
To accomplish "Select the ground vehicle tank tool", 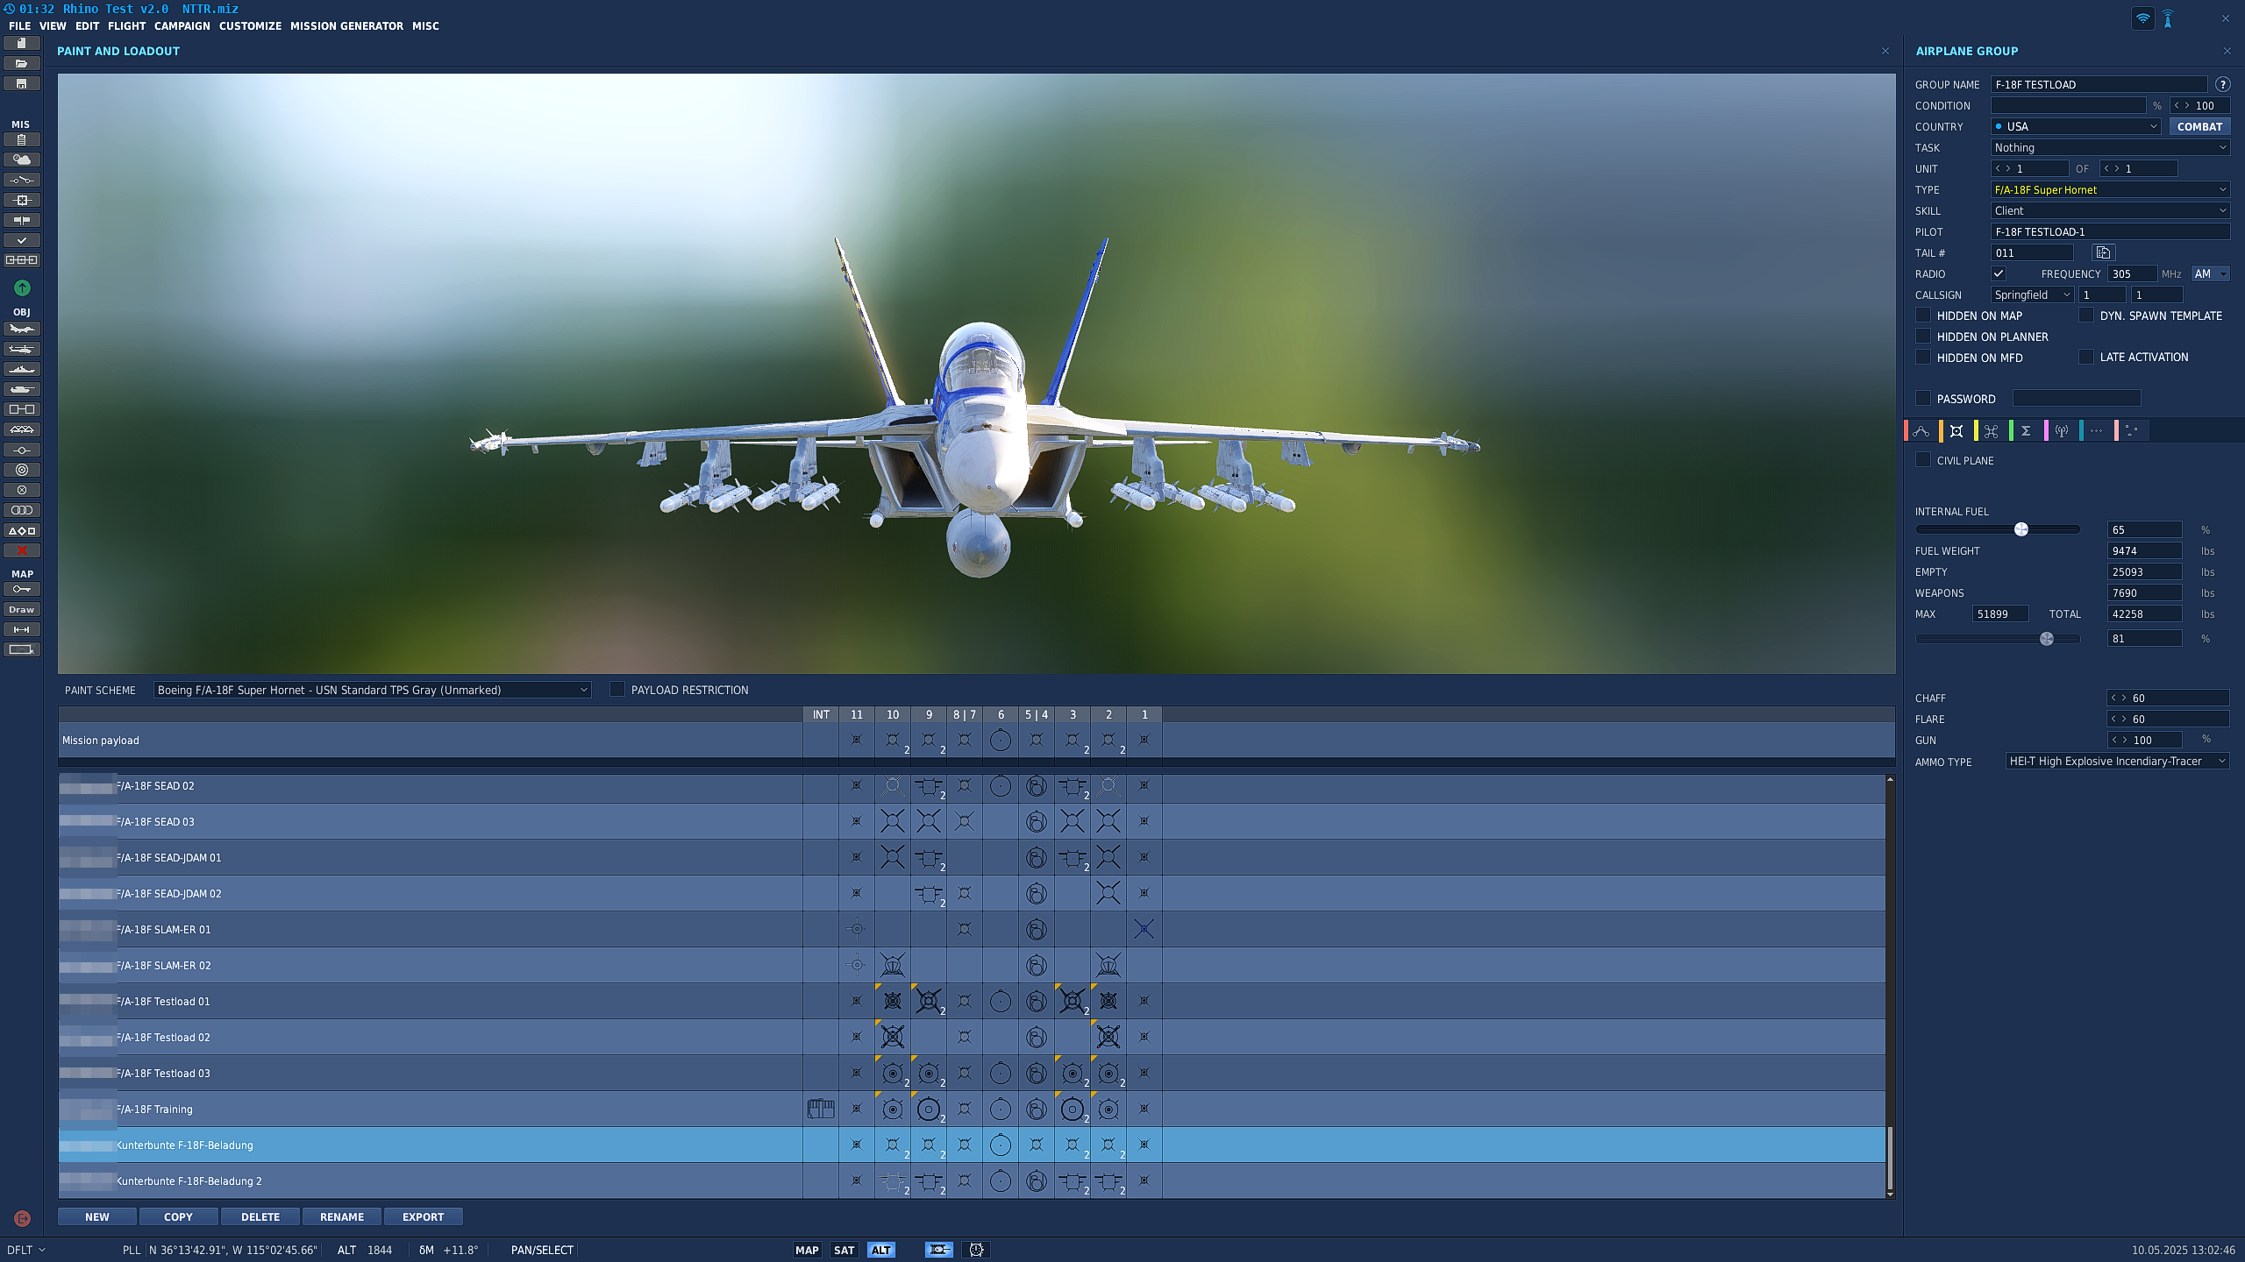I will pyautogui.click(x=22, y=389).
